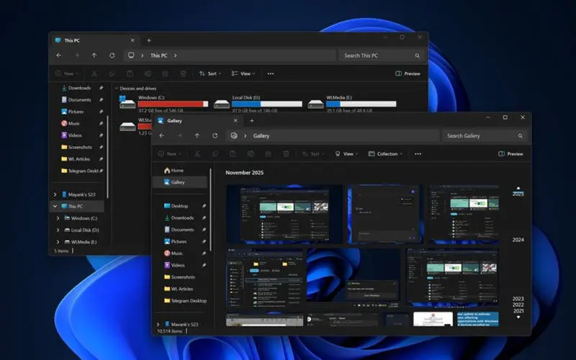Expand Mayank's S23 in Gallery window sidebar
This screenshot has height=360, width=576.
point(158,325)
